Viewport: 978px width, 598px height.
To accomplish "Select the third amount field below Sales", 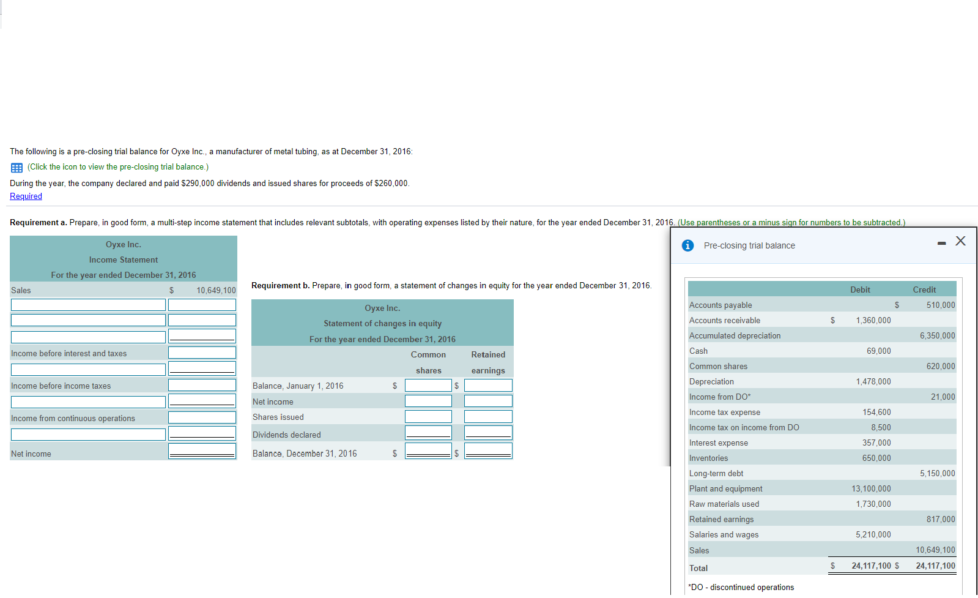I will tap(202, 336).
